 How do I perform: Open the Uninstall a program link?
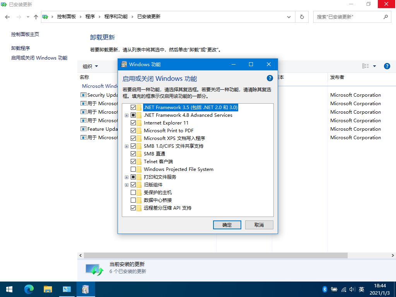pyautogui.click(x=20, y=48)
